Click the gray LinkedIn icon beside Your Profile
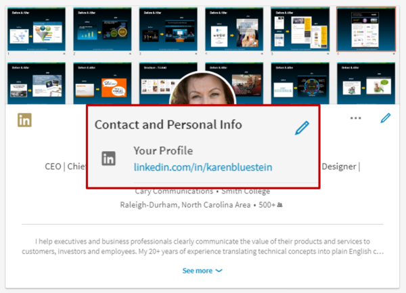406x293 pixels. click(108, 158)
